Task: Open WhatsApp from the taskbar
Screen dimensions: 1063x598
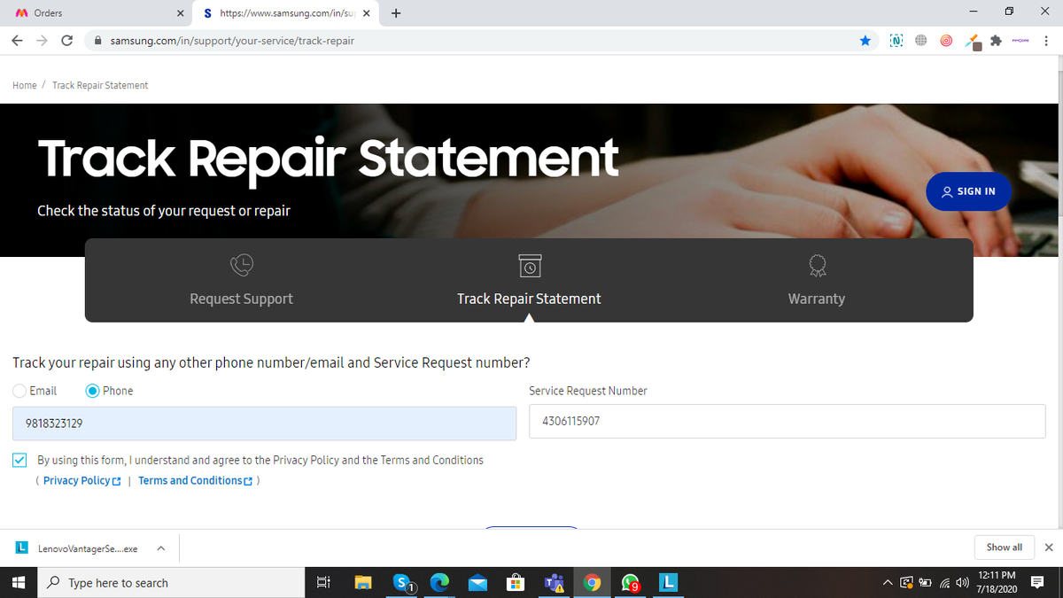Action: click(630, 582)
